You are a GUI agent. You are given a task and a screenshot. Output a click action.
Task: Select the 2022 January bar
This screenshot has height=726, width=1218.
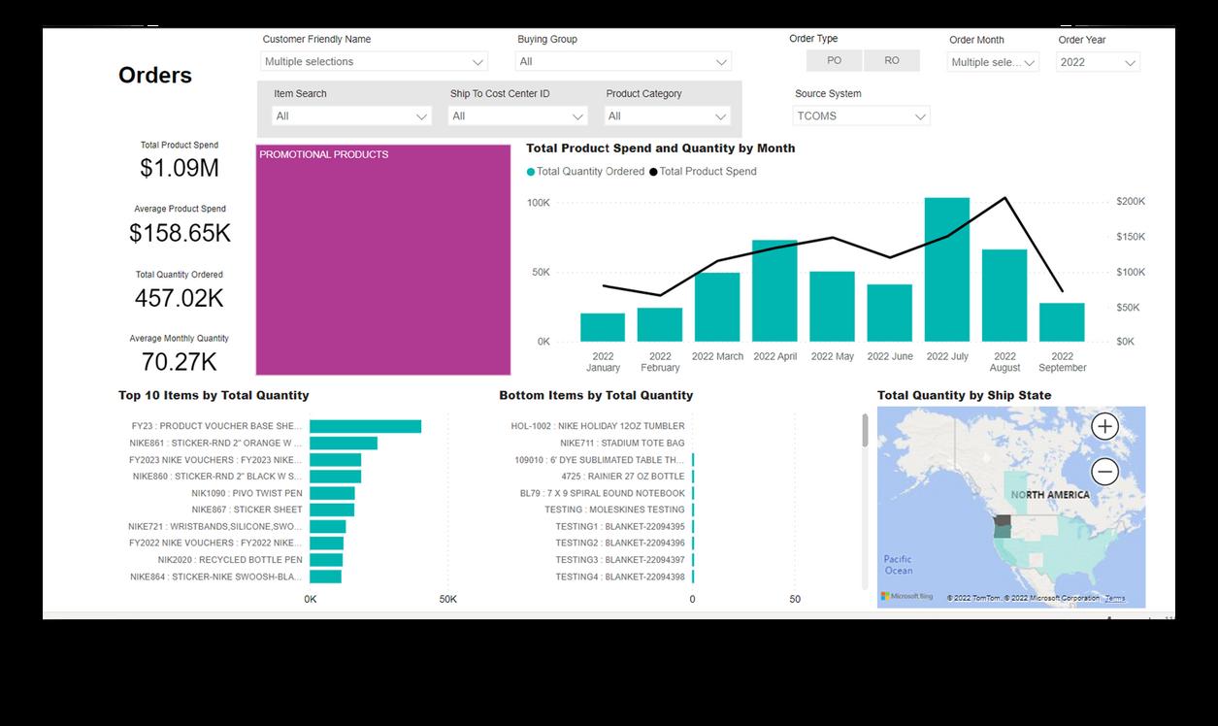point(603,327)
